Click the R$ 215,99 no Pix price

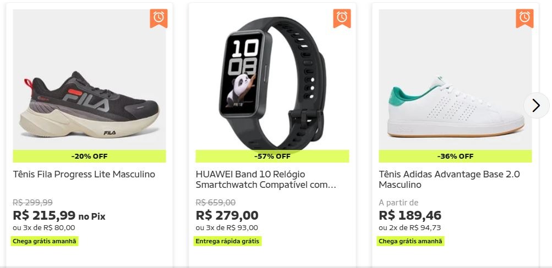pyautogui.click(x=59, y=215)
